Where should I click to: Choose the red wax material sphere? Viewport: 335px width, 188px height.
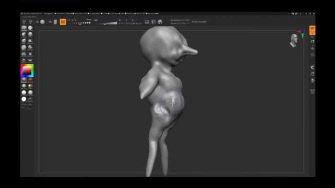coord(30,80)
